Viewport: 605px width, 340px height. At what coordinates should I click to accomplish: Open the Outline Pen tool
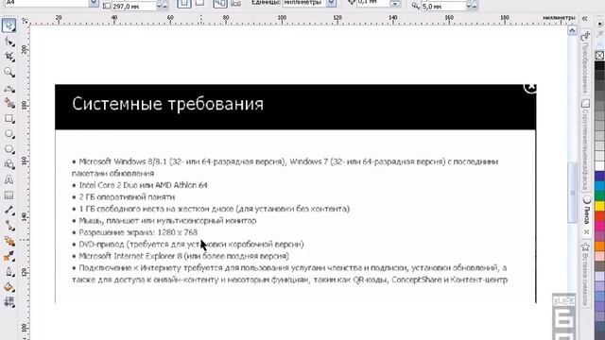(9, 272)
